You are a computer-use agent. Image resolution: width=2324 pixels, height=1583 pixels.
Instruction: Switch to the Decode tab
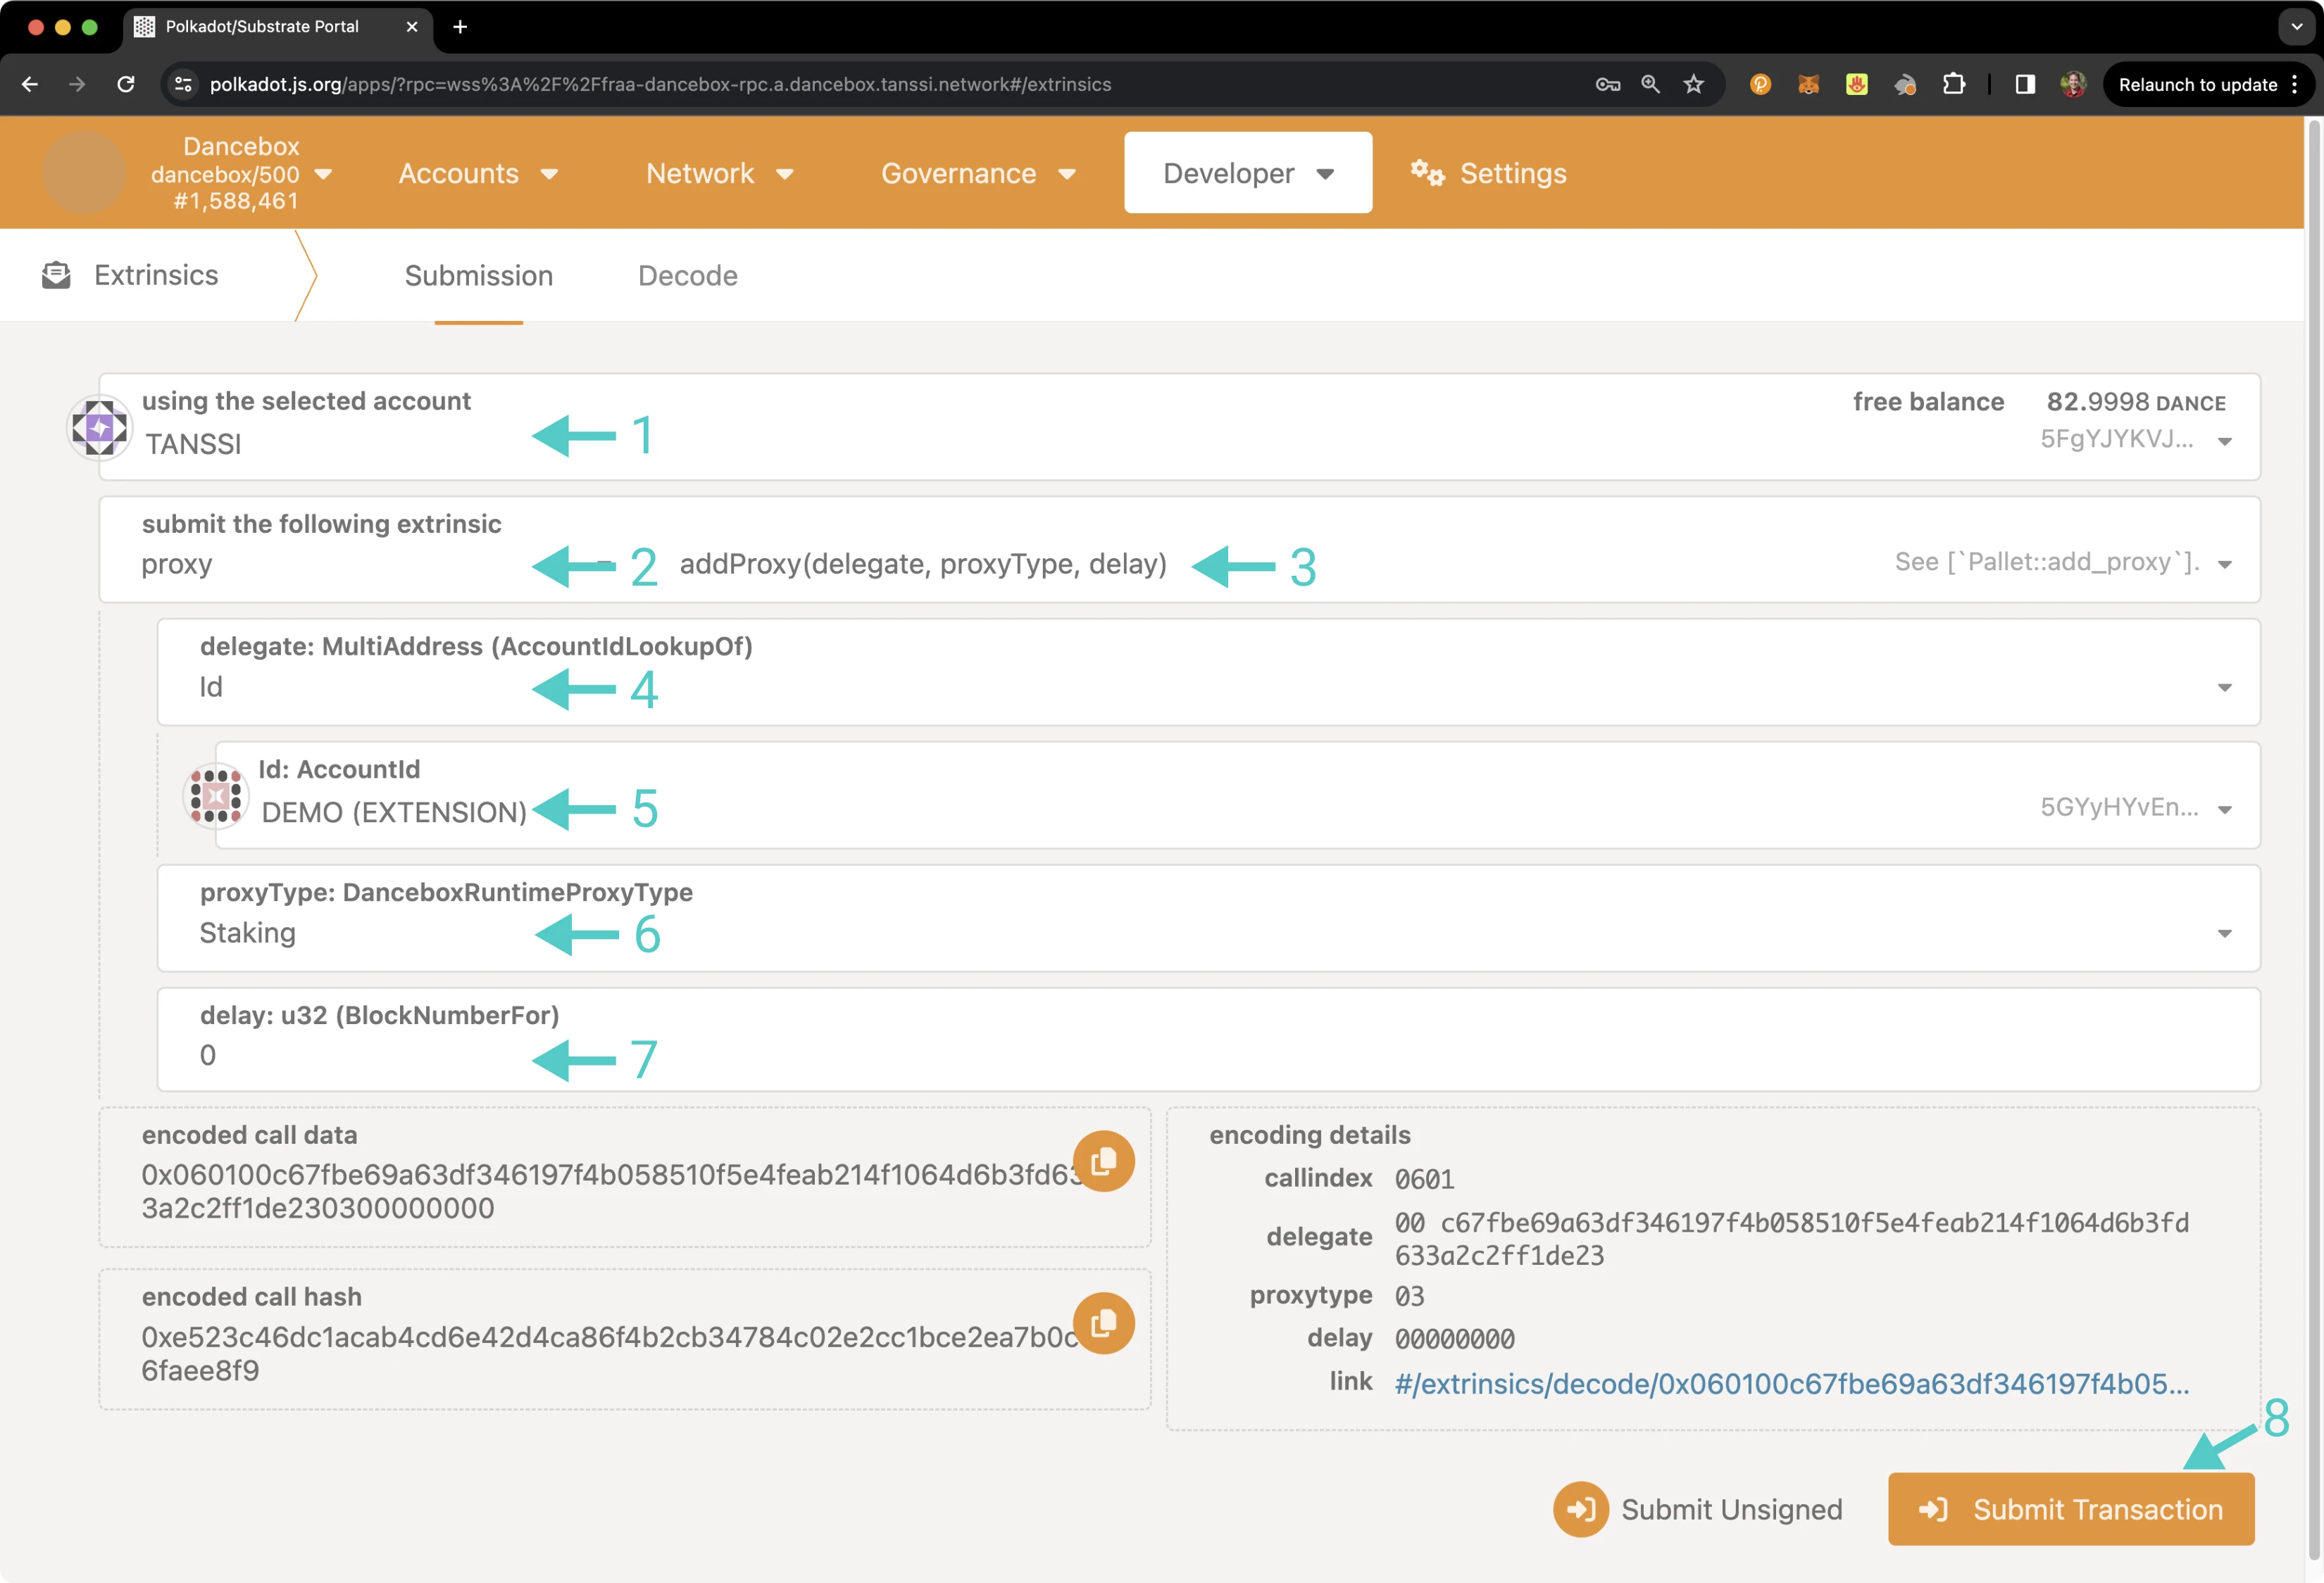pos(688,276)
